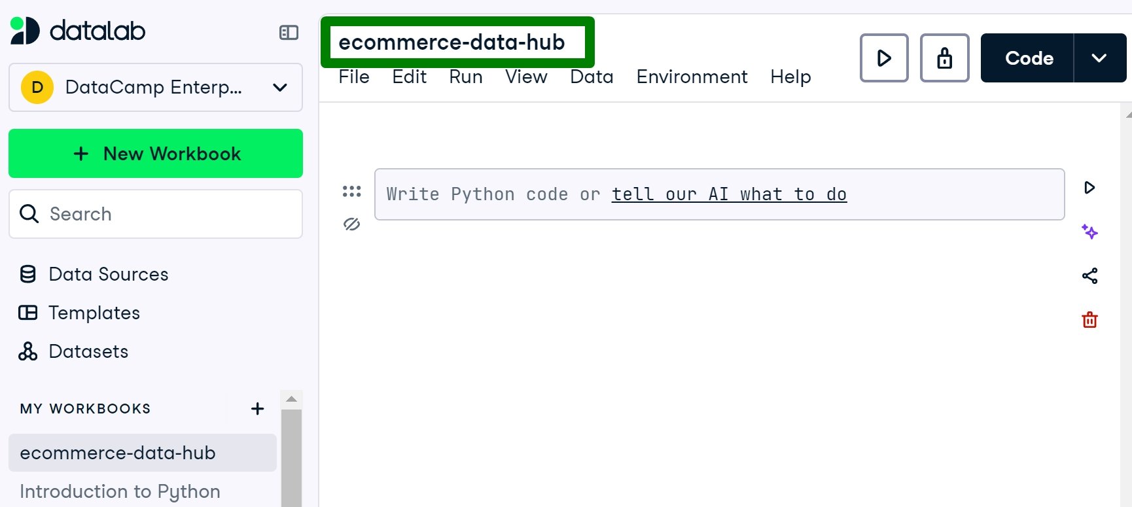The image size is (1132, 507).
Task: Open the File menu
Action: [x=354, y=77]
